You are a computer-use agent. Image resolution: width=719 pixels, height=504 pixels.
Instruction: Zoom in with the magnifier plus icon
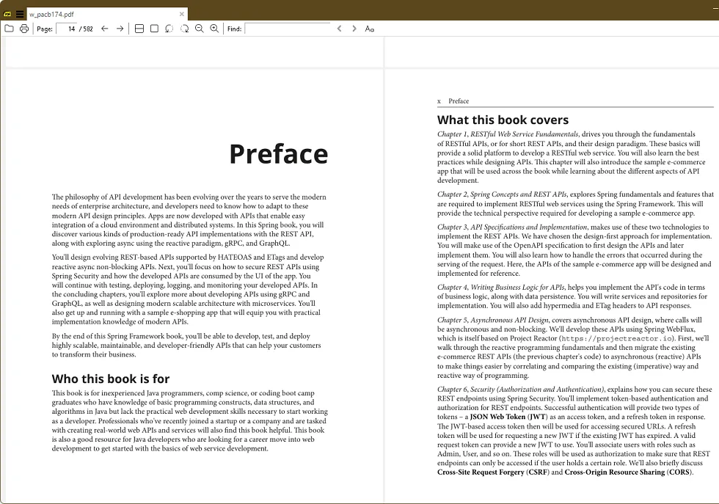pyautogui.click(x=214, y=29)
